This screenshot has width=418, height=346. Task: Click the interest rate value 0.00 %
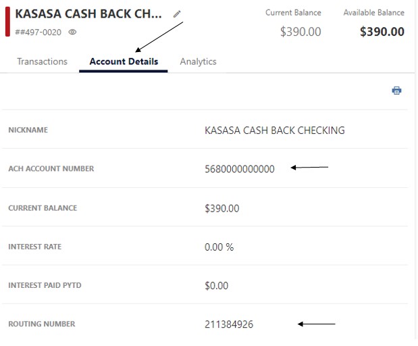click(x=219, y=247)
